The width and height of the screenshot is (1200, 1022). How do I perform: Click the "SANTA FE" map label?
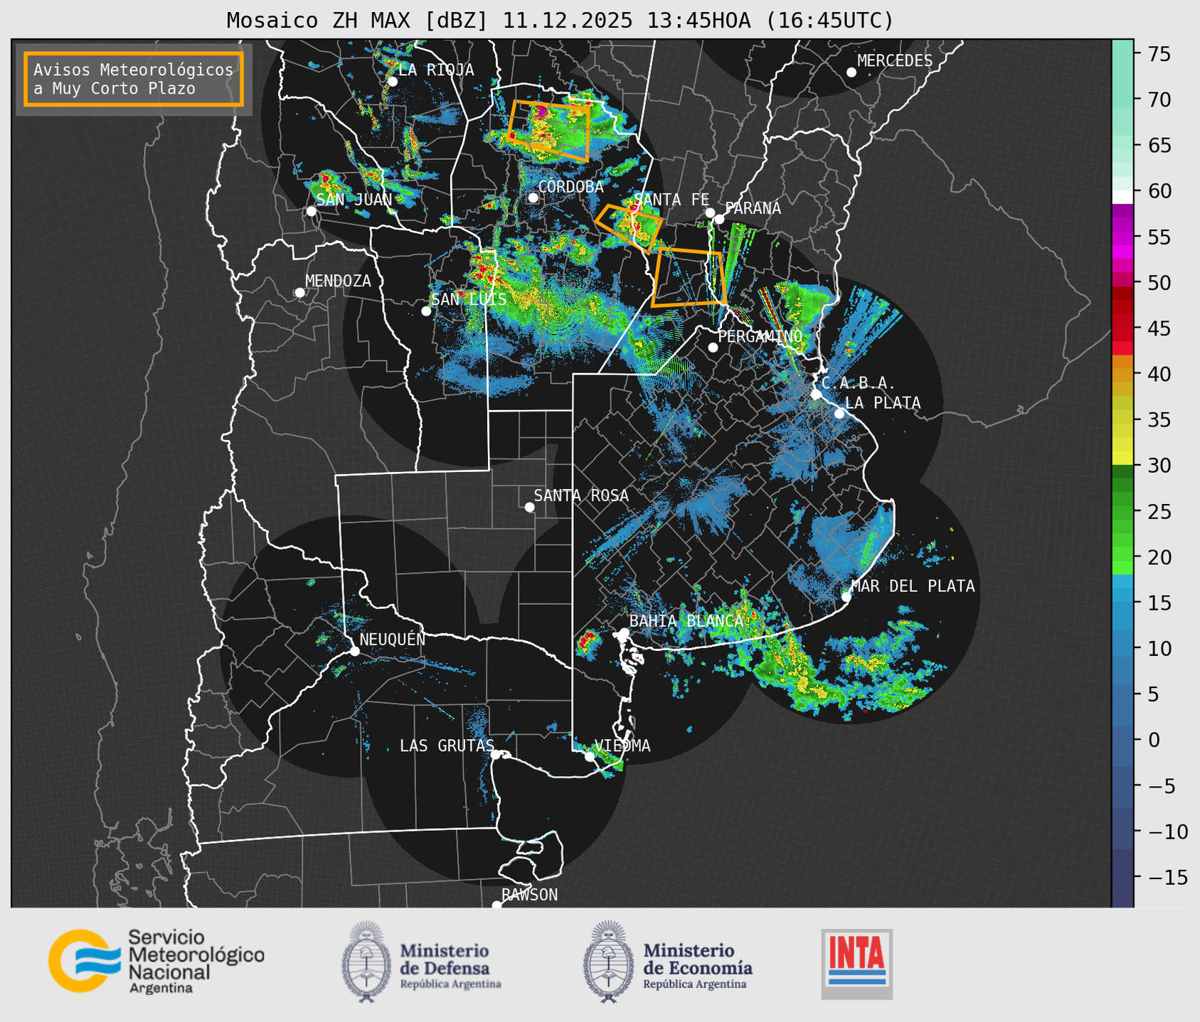click(671, 200)
